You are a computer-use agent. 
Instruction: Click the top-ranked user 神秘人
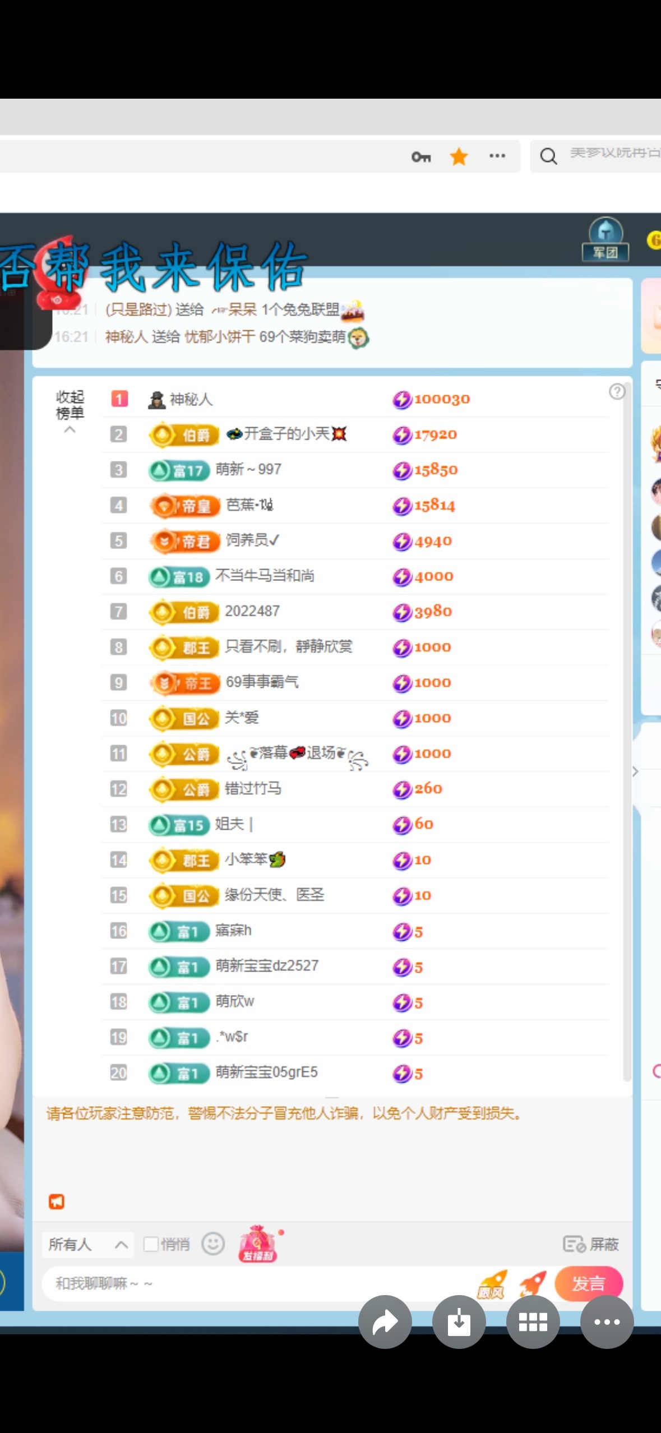click(x=190, y=399)
